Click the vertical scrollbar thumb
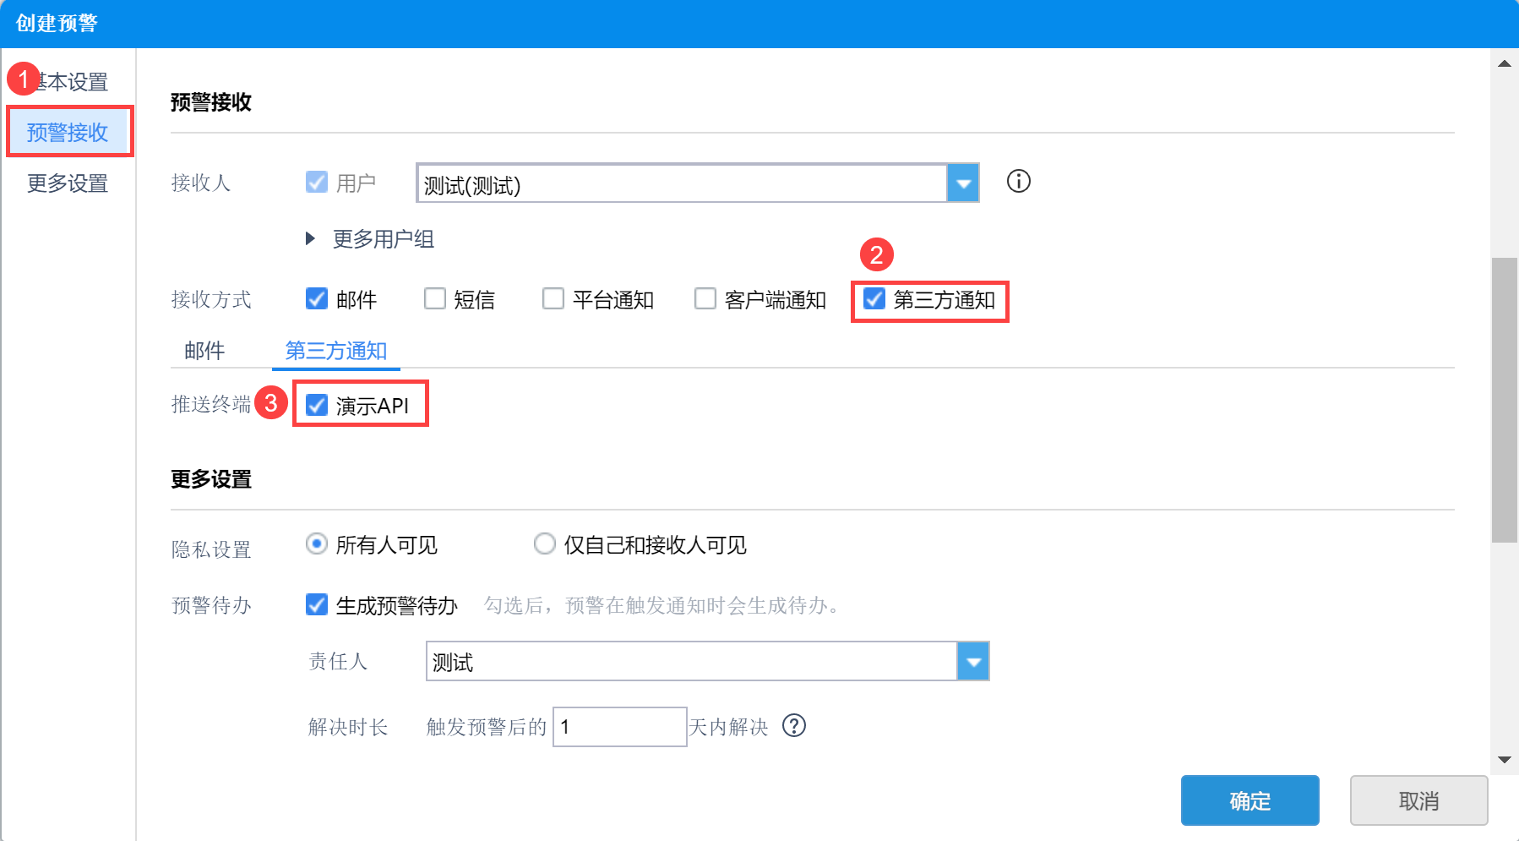The image size is (1519, 841). pos(1505,400)
